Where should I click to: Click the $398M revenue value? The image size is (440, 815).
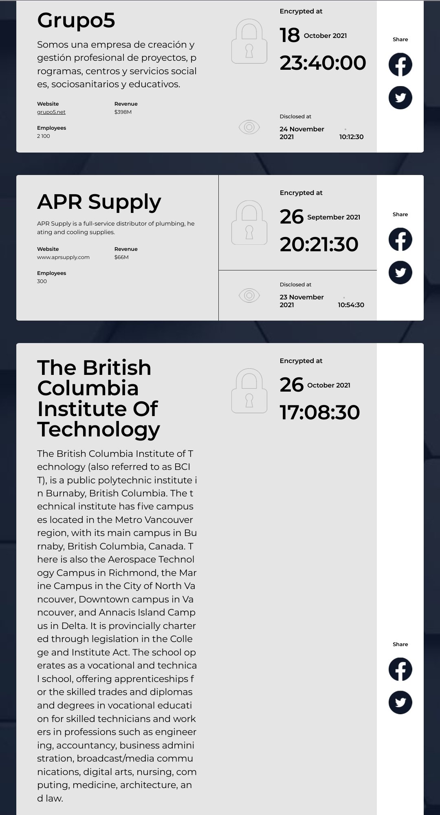pos(123,112)
